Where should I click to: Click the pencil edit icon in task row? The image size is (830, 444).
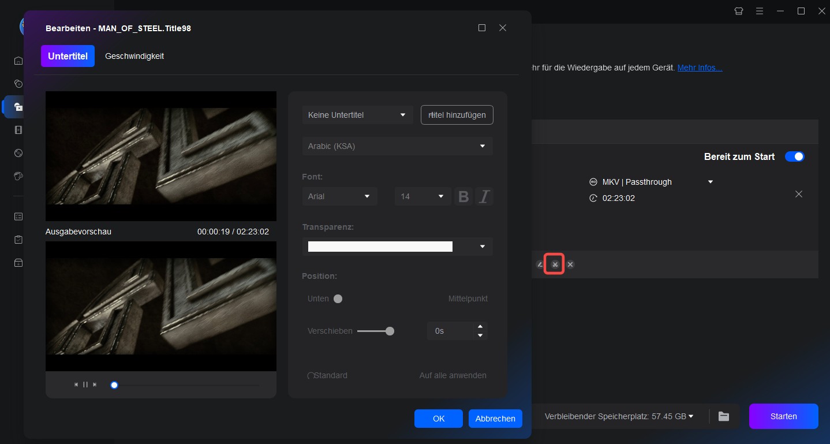pos(540,264)
